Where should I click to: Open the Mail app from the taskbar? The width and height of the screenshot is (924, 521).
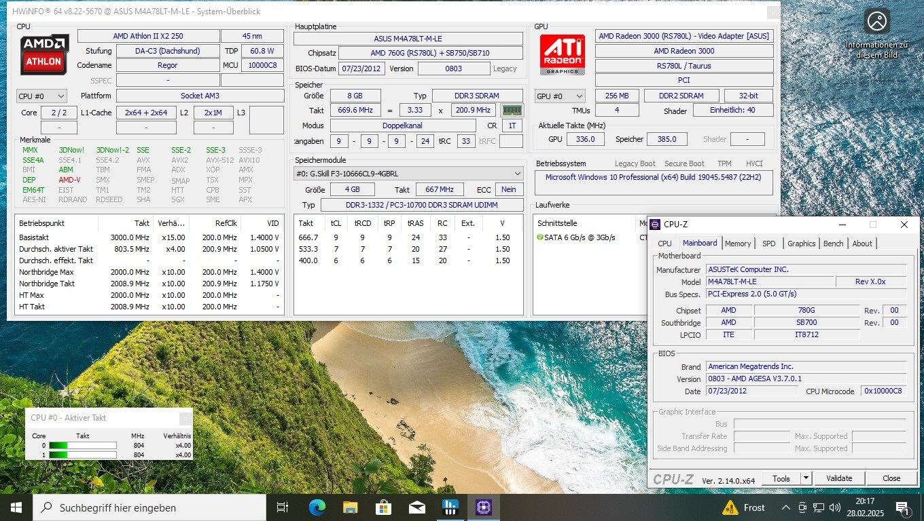point(416,507)
